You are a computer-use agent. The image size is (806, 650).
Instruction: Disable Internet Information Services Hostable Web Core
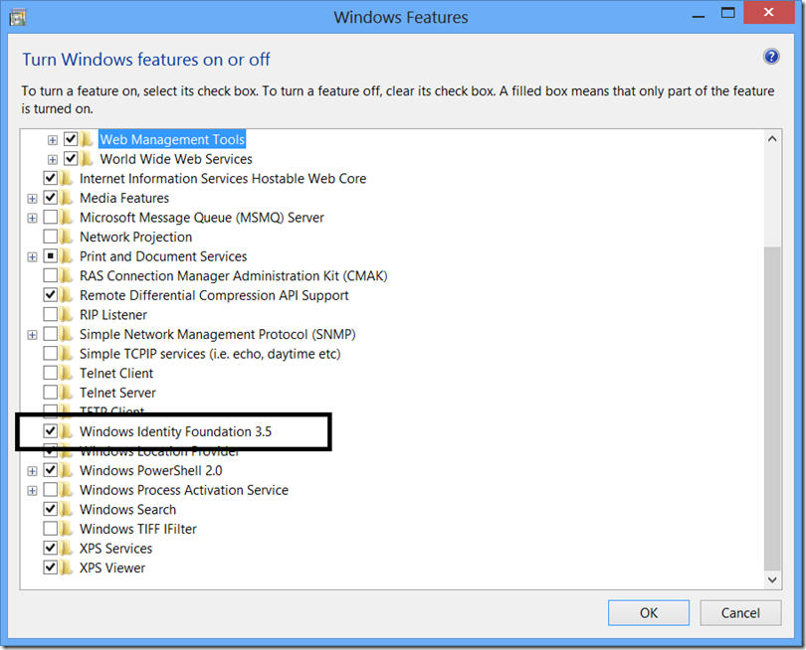(x=51, y=178)
